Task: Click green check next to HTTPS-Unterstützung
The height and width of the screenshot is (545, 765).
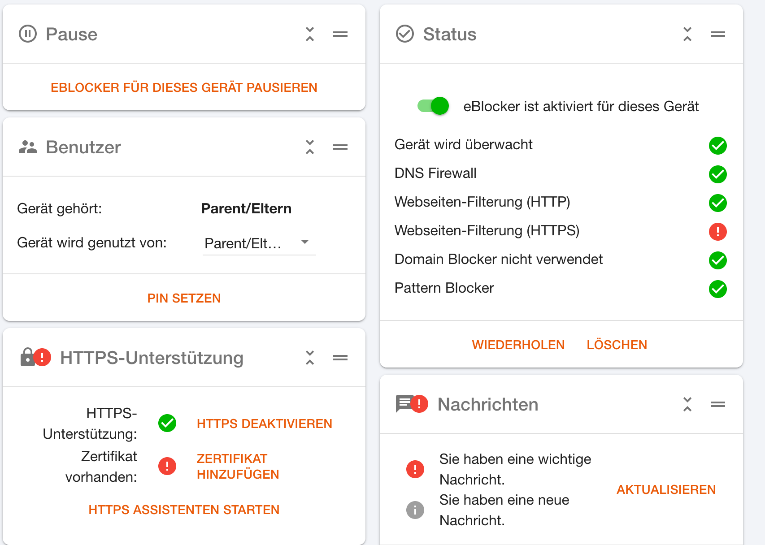Action: (167, 423)
